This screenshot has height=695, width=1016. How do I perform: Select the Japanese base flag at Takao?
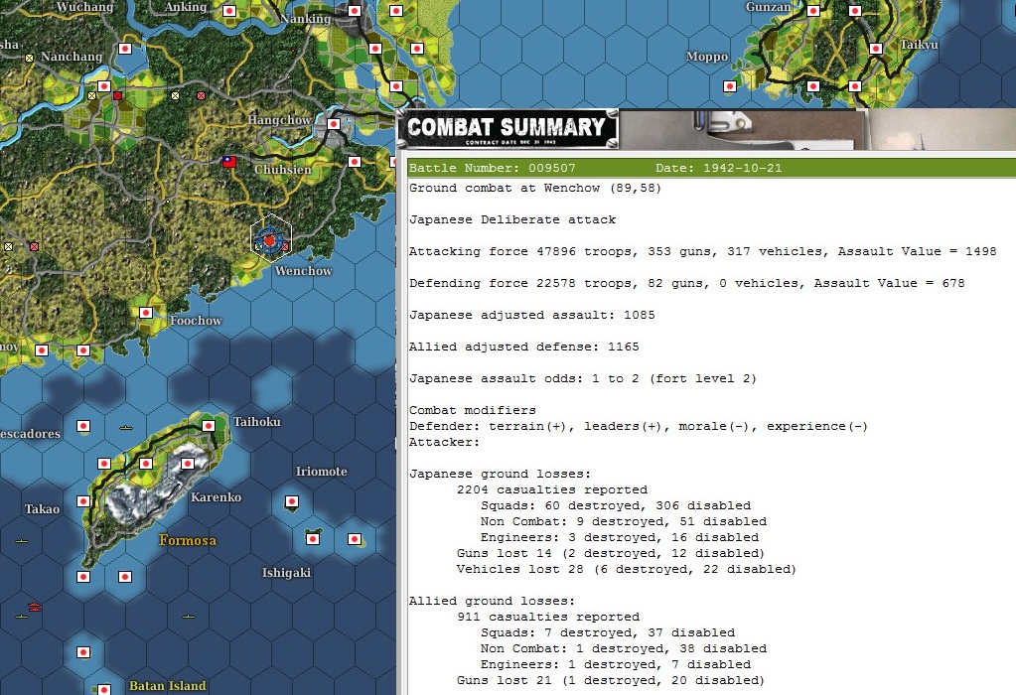tap(83, 501)
